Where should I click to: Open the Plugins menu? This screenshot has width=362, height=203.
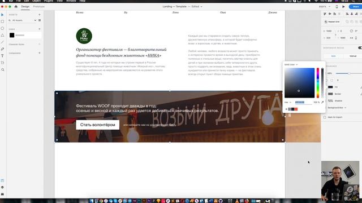click(49, 1)
